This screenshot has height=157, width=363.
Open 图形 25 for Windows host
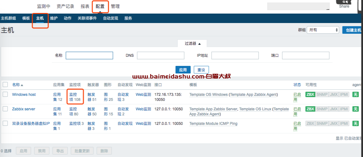108,97
